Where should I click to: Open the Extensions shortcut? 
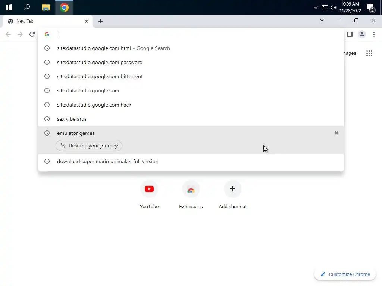point(191,195)
